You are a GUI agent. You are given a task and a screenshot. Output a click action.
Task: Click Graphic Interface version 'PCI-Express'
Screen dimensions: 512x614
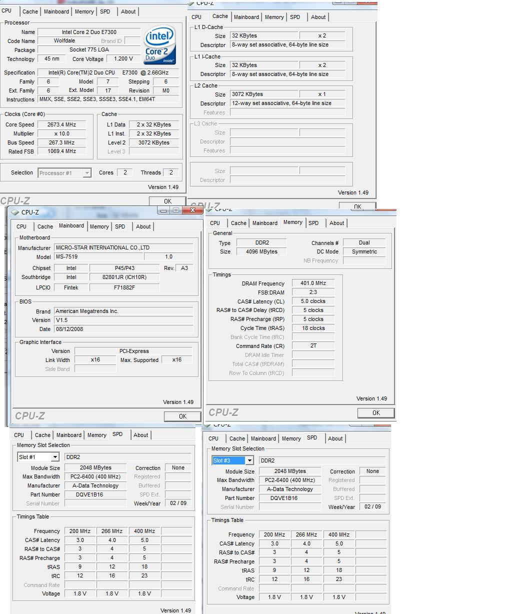point(133,351)
